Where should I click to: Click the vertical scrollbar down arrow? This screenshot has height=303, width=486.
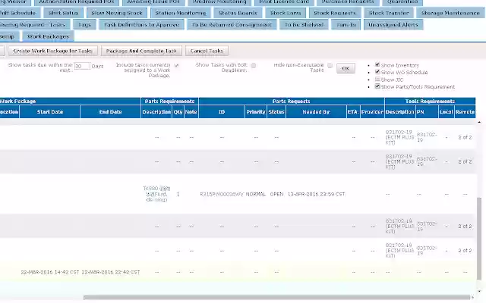tap(479, 291)
